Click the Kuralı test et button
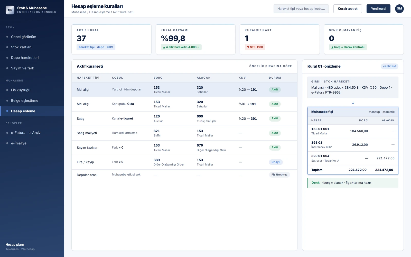Image resolution: width=411 pixels, height=257 pixels. pyautogui.click(x=348, y=9)
